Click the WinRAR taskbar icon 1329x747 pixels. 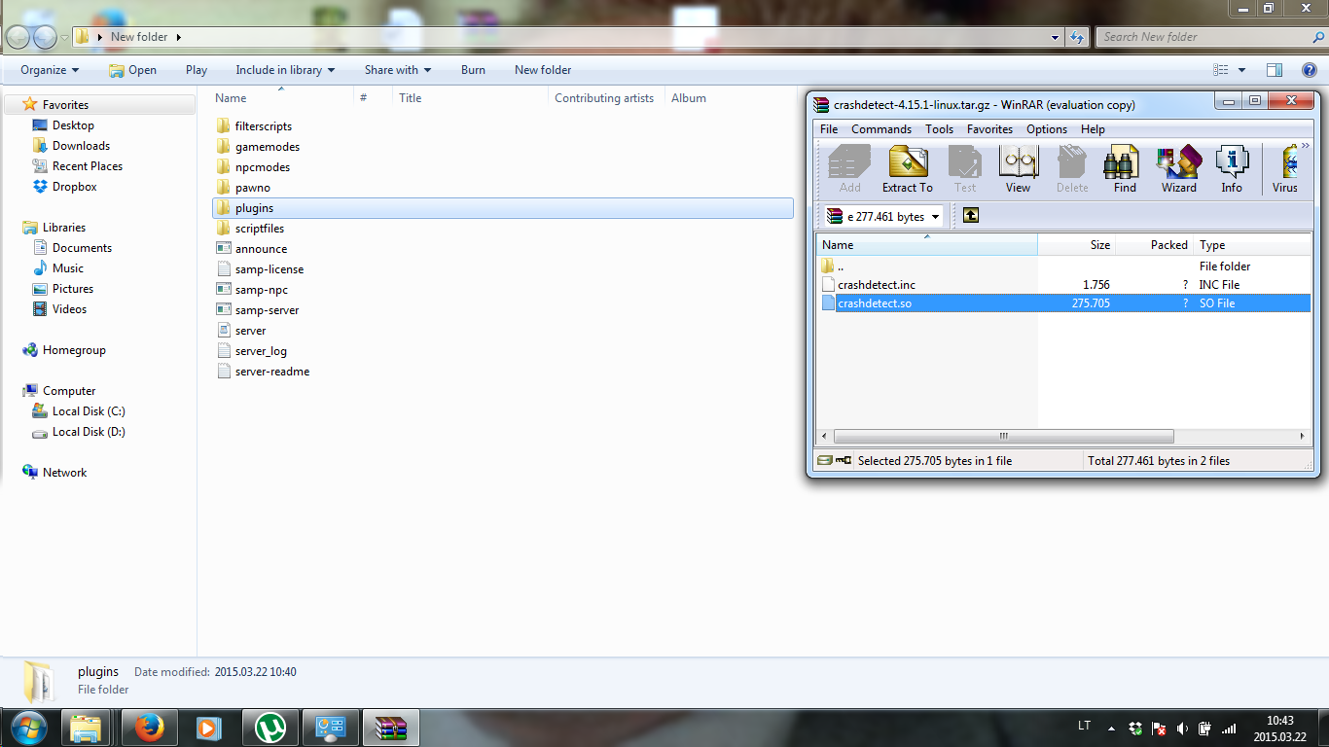pyautogui.click(x=390, y=728)
